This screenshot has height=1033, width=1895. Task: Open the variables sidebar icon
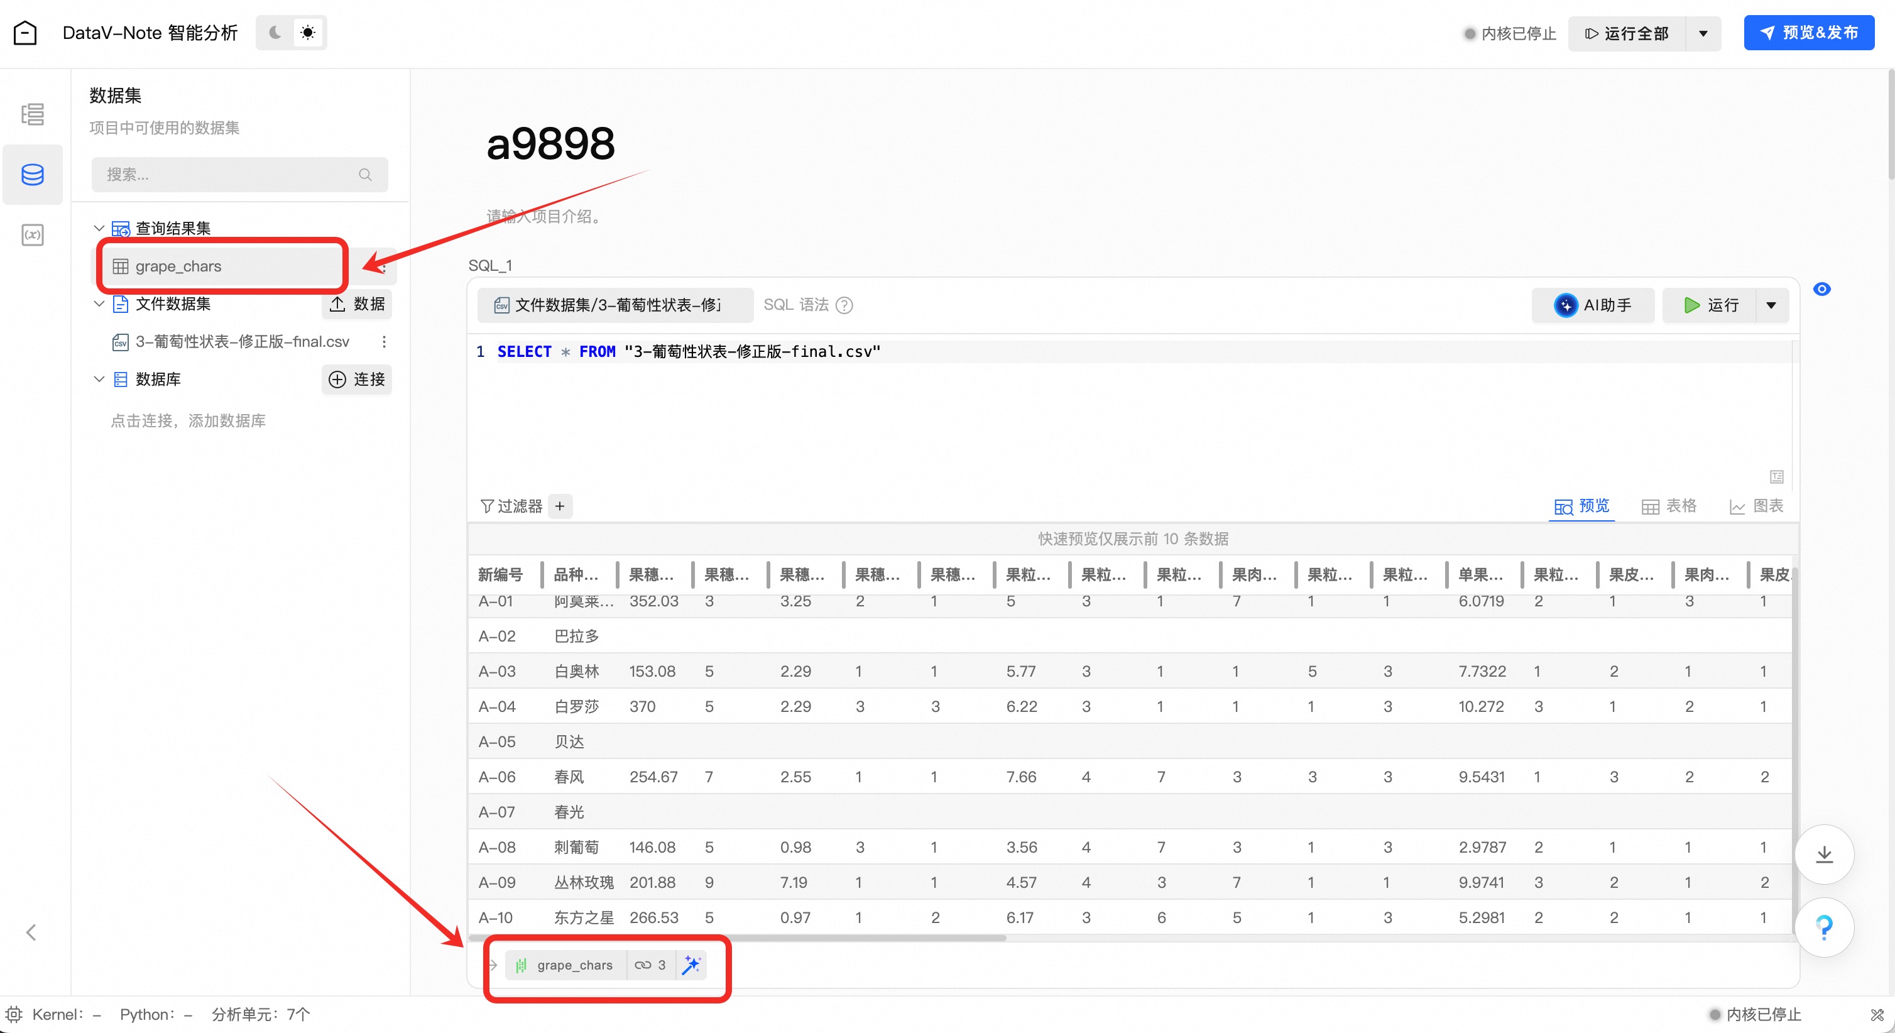coord(33,236)
